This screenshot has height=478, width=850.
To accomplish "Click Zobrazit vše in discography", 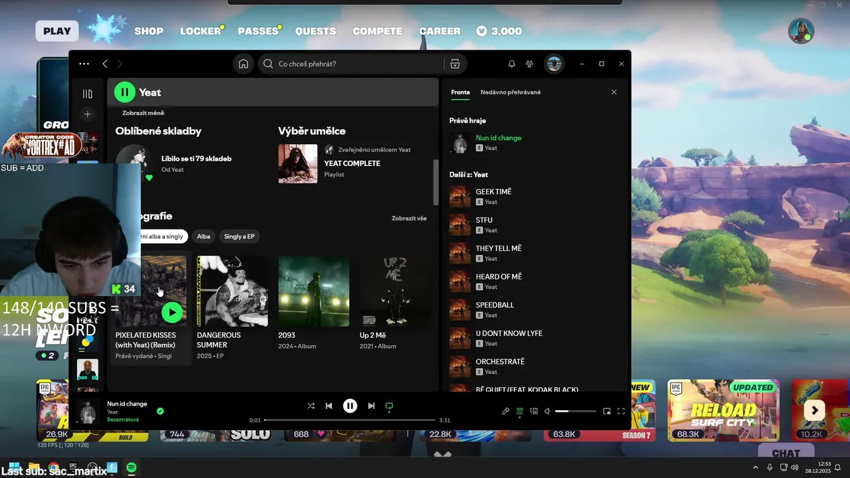I will tap(409, 218).
